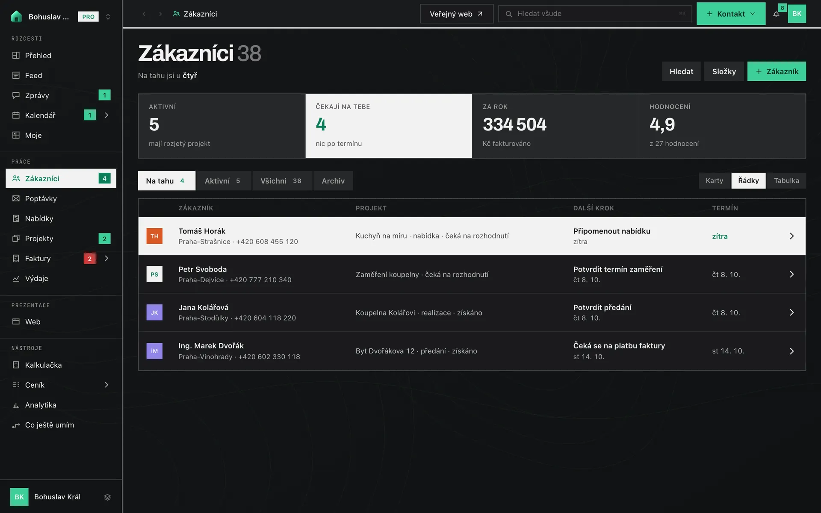Click the Složky button
Image resolution: width=821 pixels, height=513 pixels.
click(724, 71)
